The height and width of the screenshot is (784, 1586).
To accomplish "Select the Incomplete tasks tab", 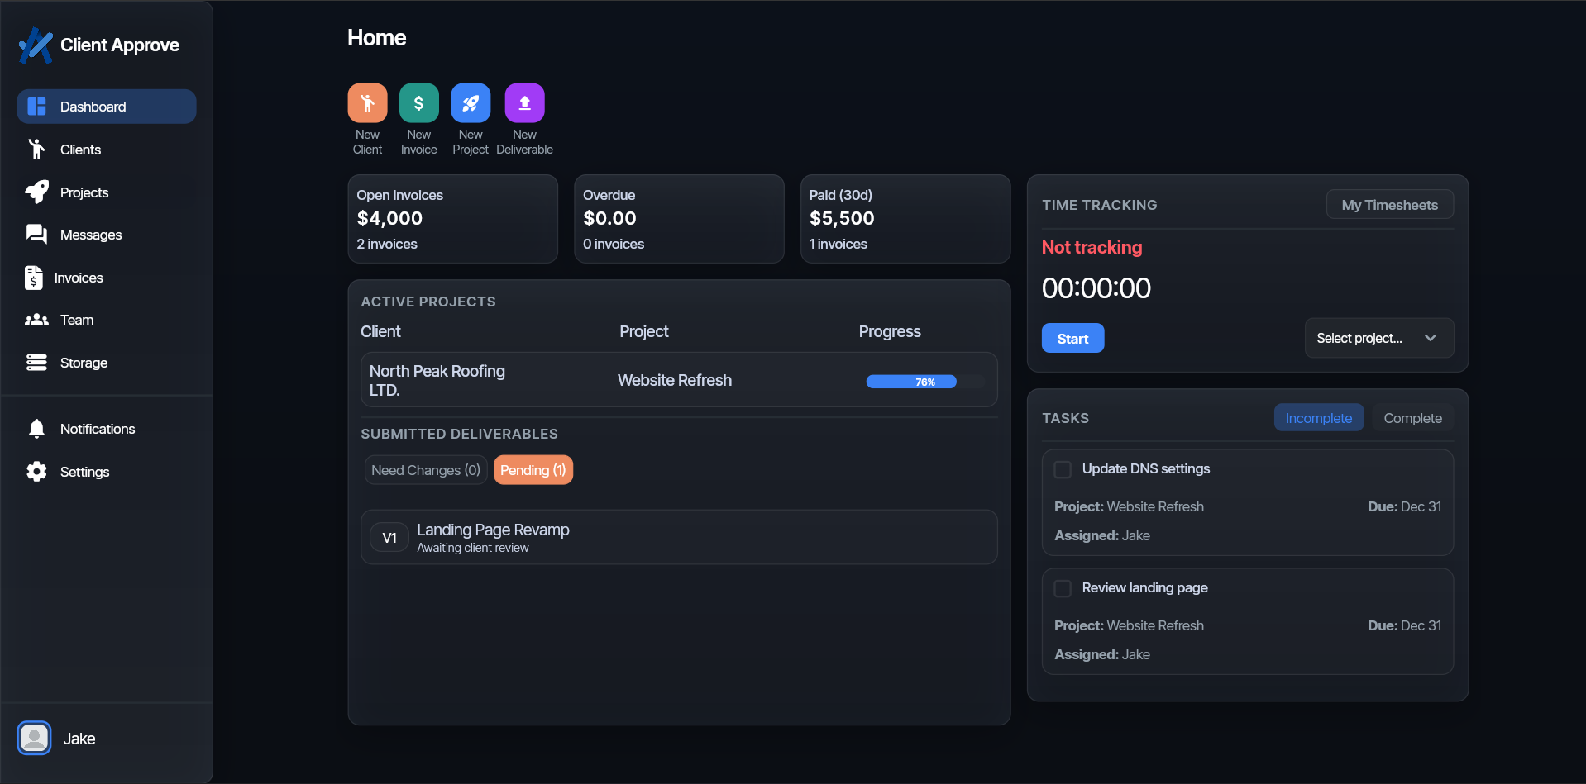I will point(1318,417).
